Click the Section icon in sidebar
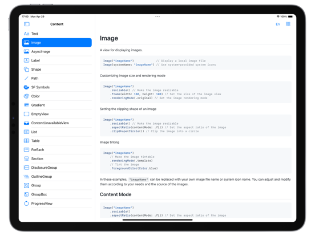 tap(26, 158)
